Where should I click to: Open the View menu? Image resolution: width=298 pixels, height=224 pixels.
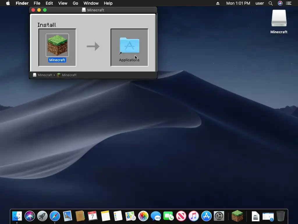pos(63,3)
